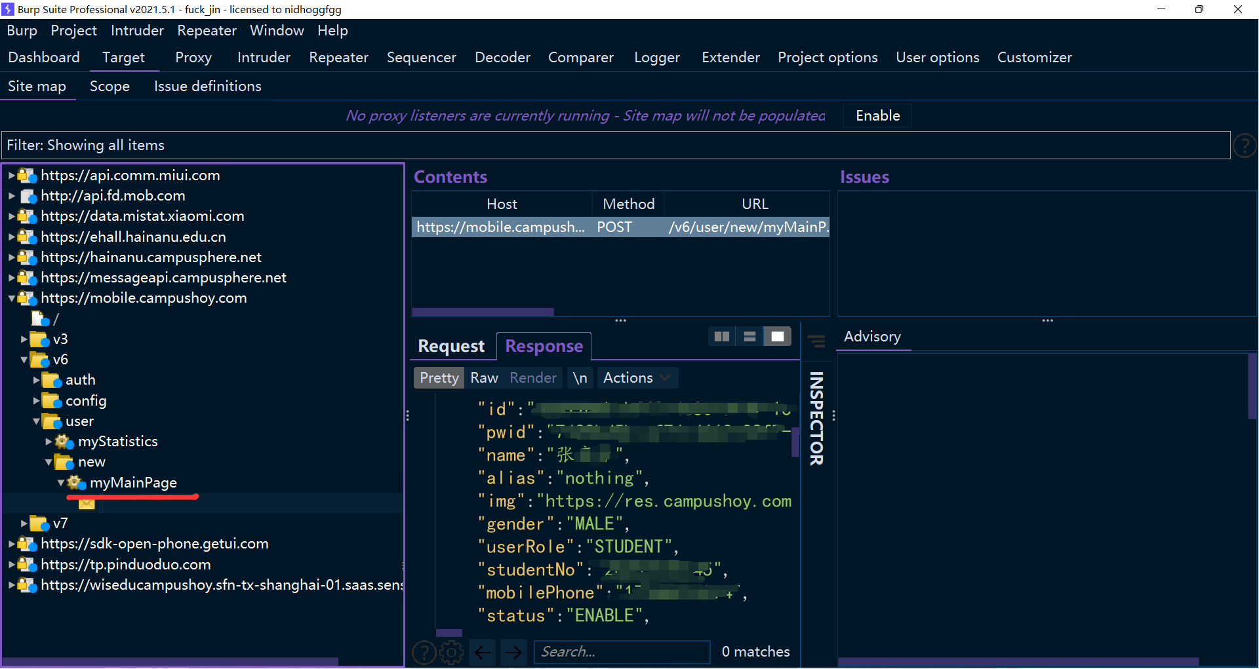Click the response Search input field
The width and height of the screenshot is (1259, 669).
[622, 652]
